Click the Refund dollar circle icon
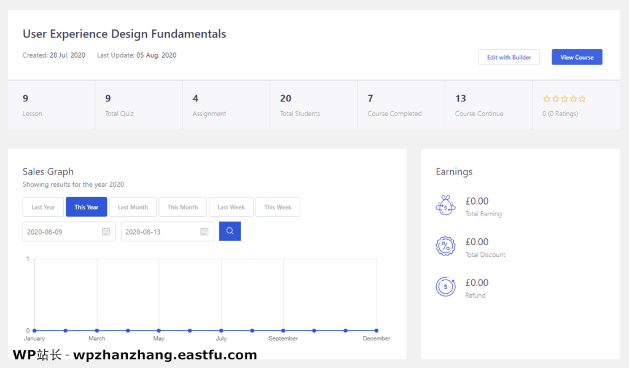Screen dimensions: 629x368 [445, 287]
